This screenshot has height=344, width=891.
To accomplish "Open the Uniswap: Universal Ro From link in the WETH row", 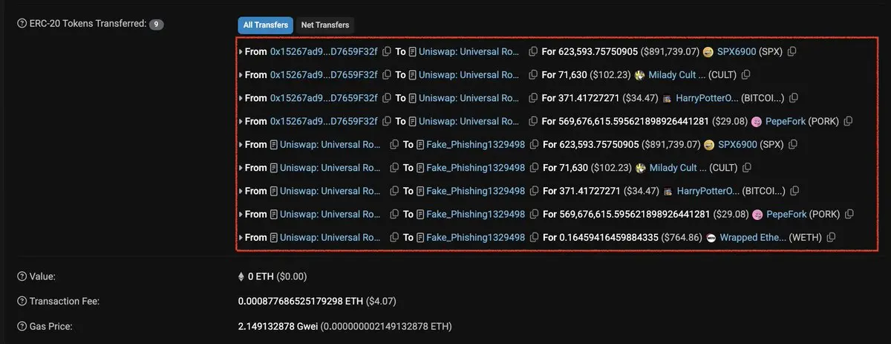I will 330,238.
